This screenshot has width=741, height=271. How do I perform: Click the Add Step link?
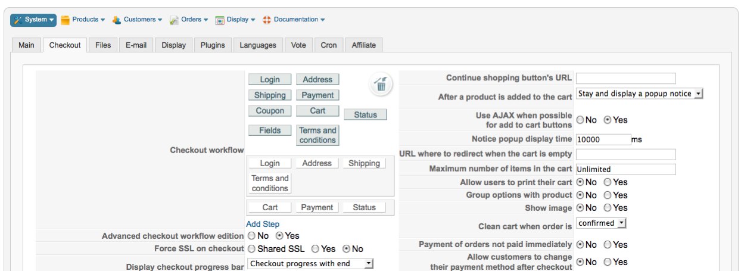coord(263,224)
